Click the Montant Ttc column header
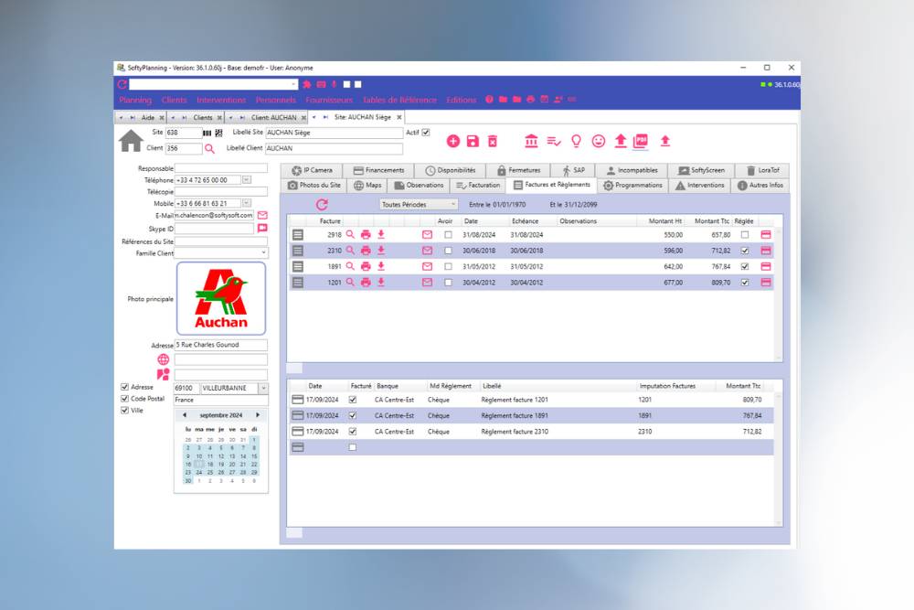 click(712, 221)
